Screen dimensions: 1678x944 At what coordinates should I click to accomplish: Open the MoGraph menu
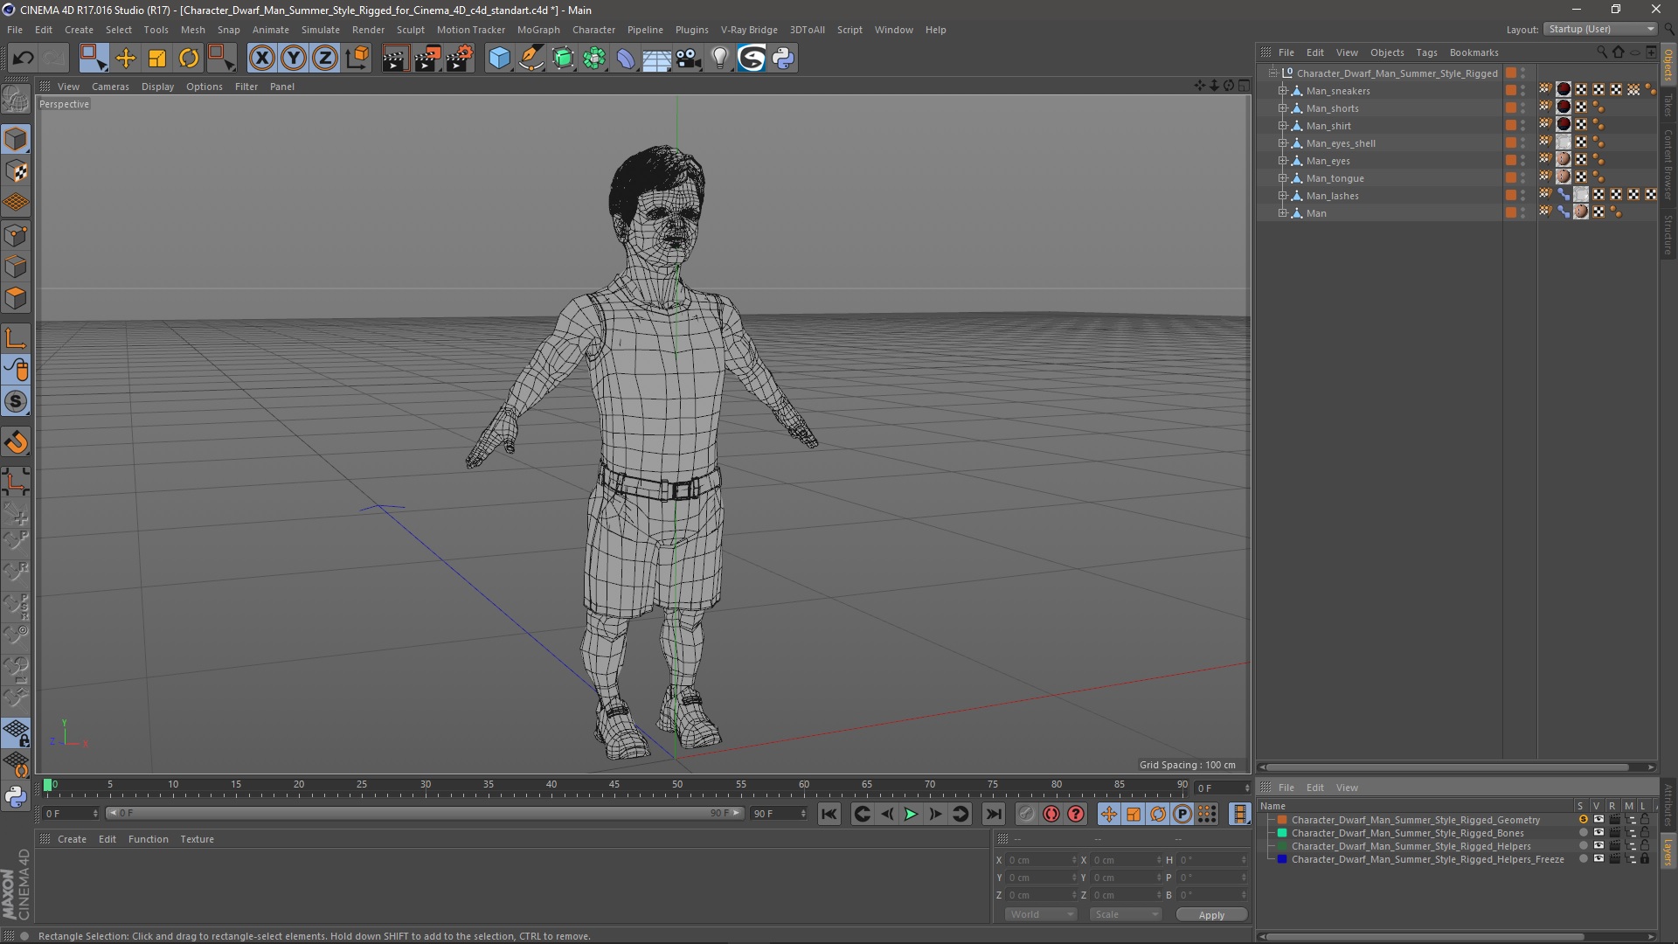(x=537, y=30)
